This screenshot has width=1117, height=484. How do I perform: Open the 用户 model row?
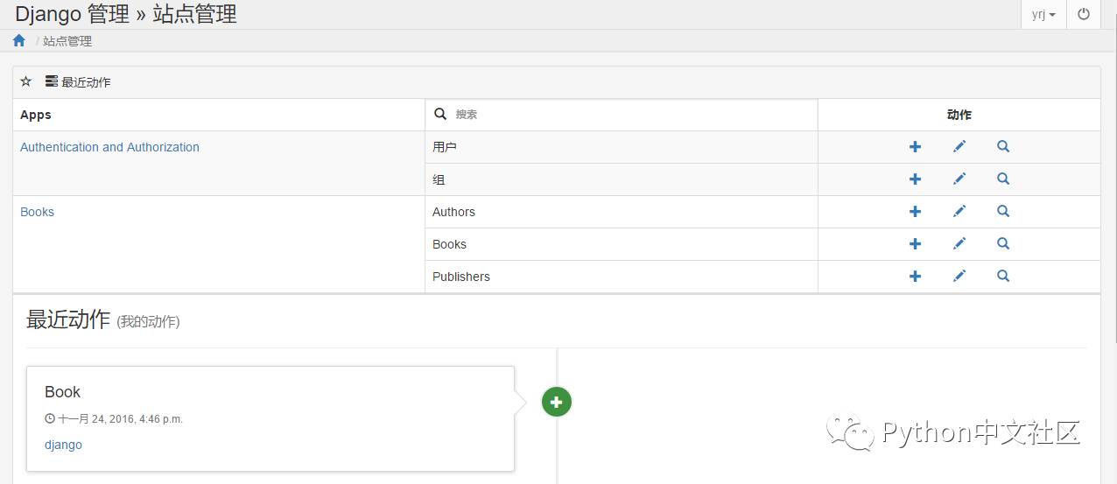tap(445, 147)
